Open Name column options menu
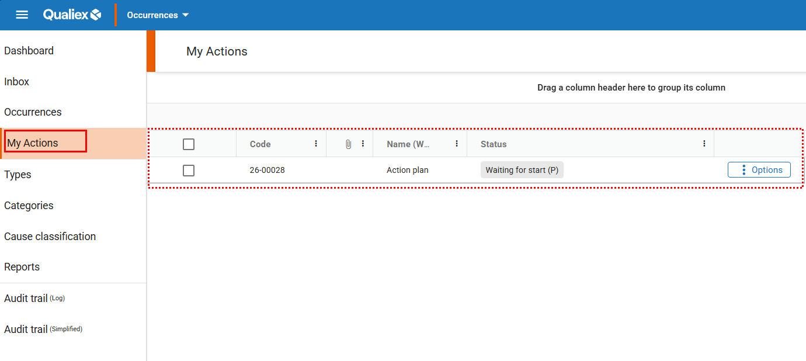The height and width of the screenshot is (361, 806). coord(457,144)
